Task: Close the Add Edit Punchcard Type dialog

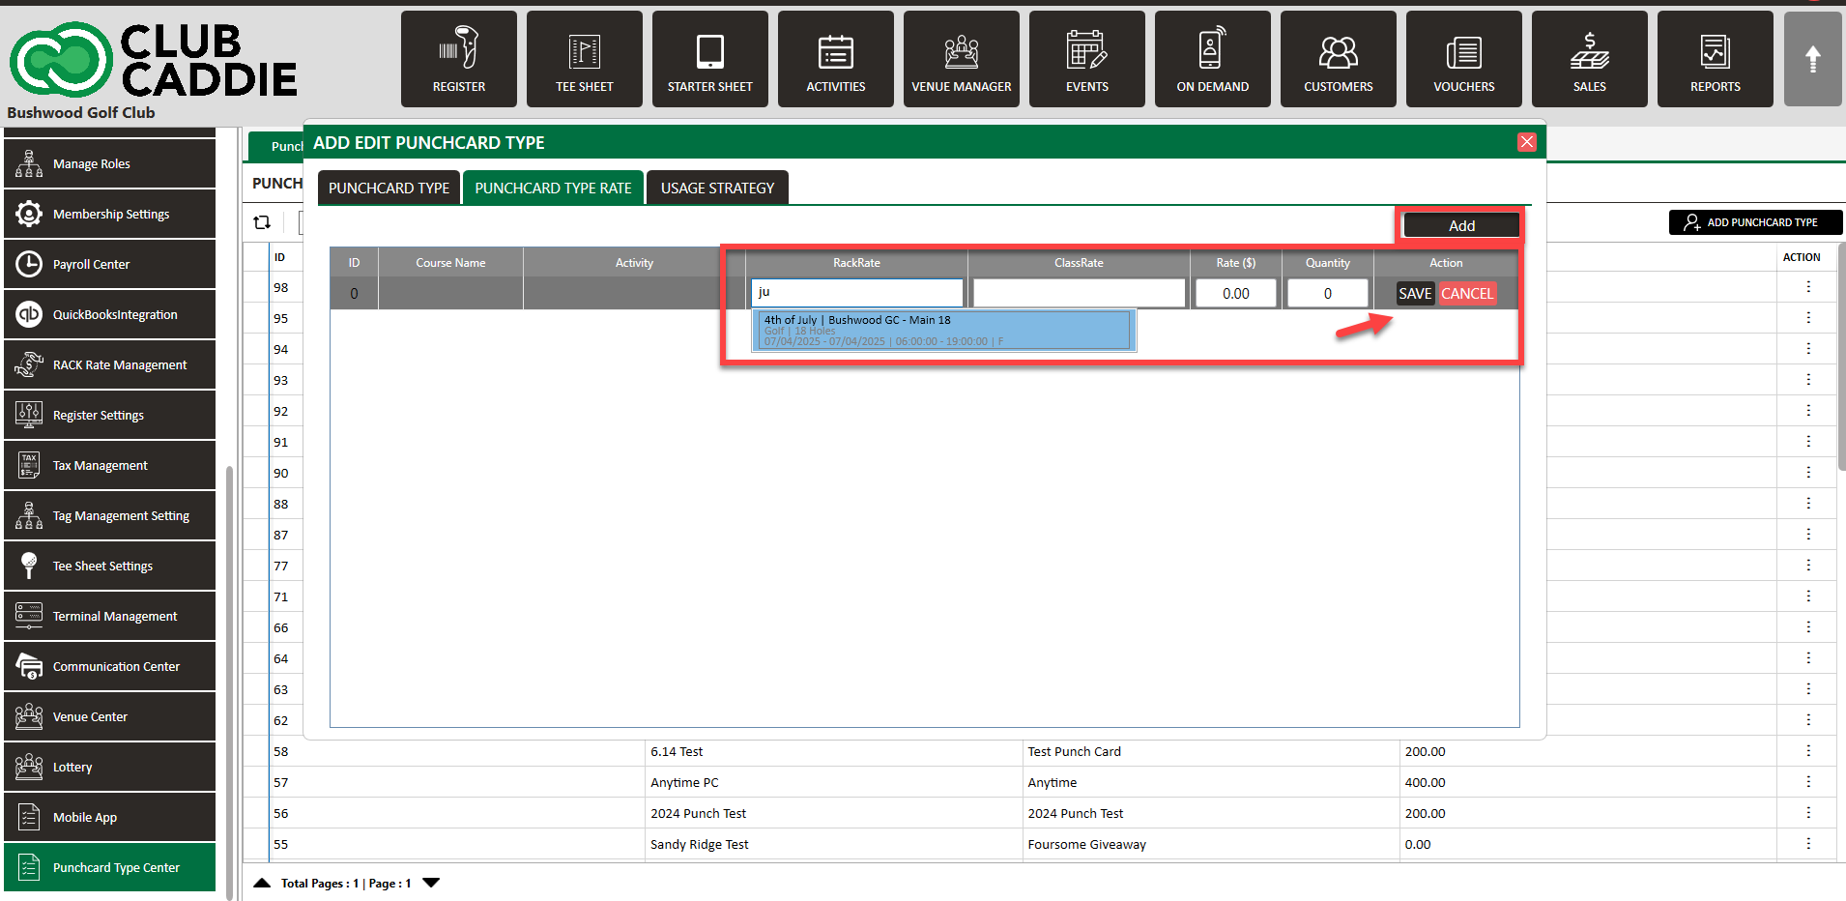Action: 1526,142
